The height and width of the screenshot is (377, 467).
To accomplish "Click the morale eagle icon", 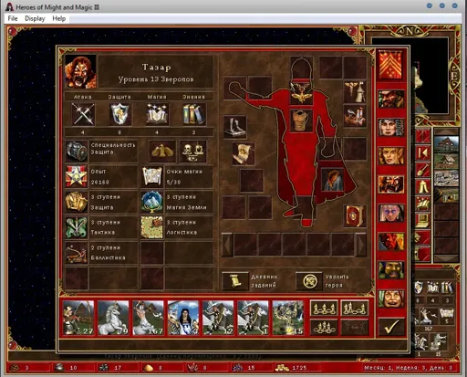I will pos(162,151).
